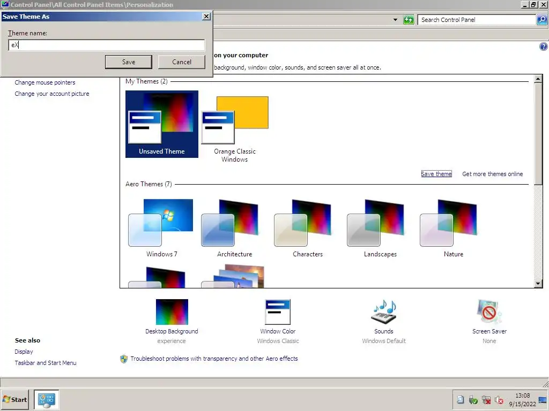This screenshot has height=411, width=549.
Task: Click Control Panel window title bar icon
Action: click(5, 4)
